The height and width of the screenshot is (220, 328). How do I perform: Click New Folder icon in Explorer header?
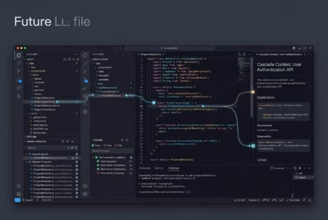pyautogui.click(x=69, y=60)
